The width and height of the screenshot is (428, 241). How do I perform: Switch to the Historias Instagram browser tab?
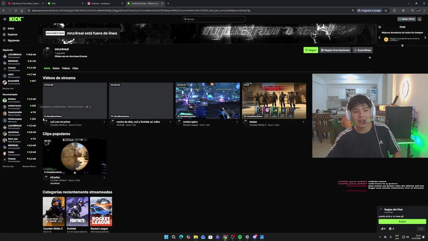pyautogui.click(x=105, y=3)
